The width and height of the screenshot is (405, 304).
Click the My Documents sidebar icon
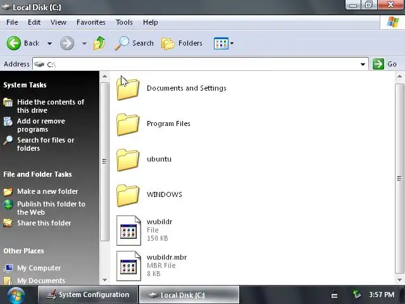8,280
